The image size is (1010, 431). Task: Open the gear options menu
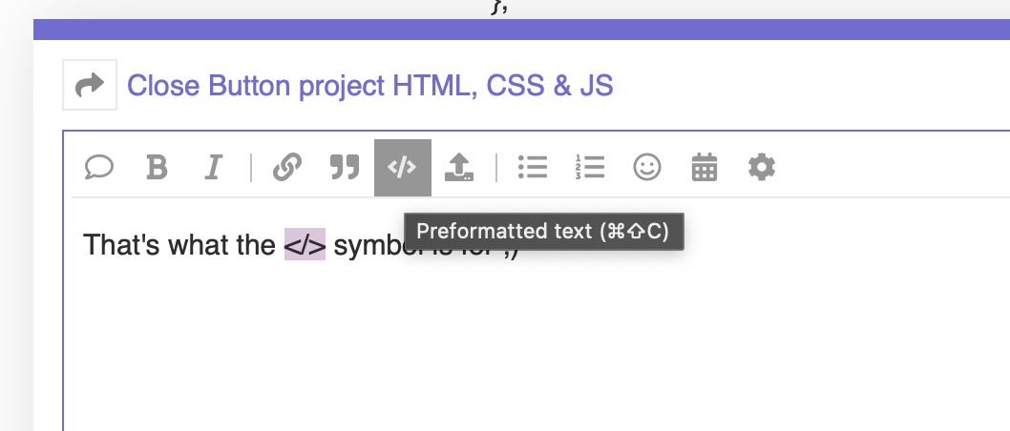pos(762,169)
